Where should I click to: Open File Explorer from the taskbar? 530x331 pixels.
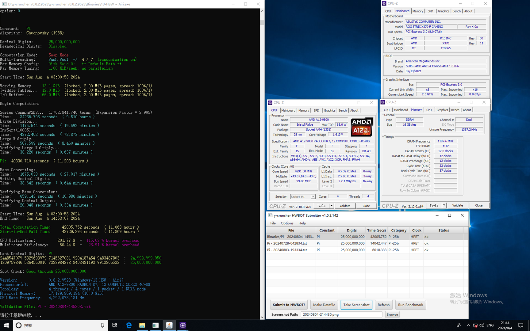[x=142, y=325]
